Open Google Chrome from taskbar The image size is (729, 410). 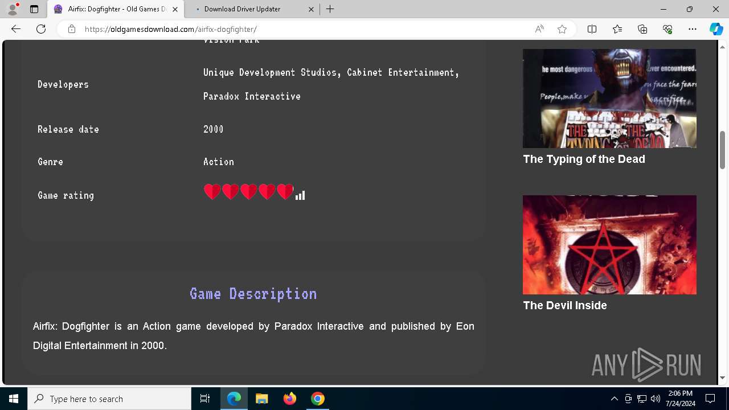(318, 399)
